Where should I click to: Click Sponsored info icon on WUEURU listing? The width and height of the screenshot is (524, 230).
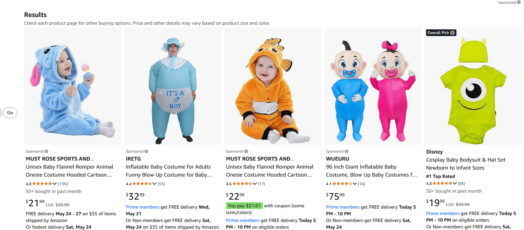pyautogui.click(x=347, y=151)
